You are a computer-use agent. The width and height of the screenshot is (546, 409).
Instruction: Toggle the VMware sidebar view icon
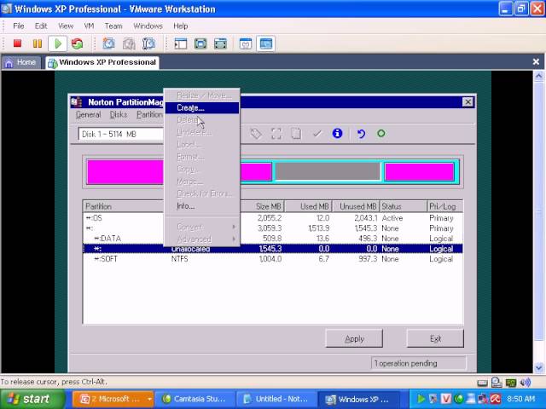pos(181,43)
